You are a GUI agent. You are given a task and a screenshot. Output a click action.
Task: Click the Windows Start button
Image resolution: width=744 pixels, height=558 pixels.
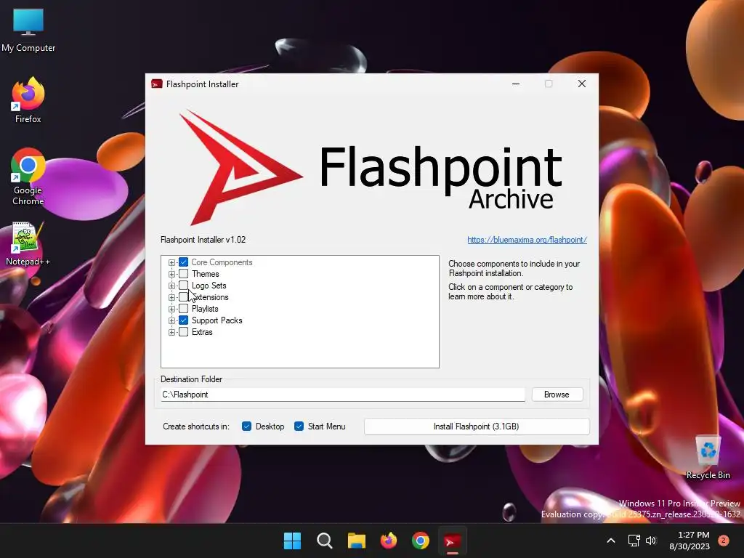pos(292,541)
